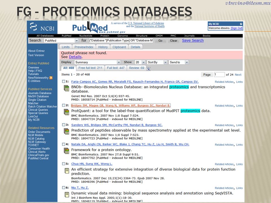Select OMIM in the database menu bar
271x203 pixels.
pos(159,36)
